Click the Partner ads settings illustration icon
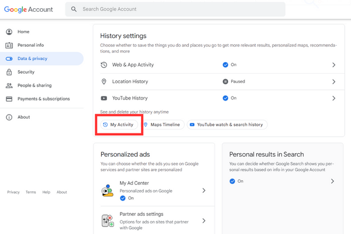This screenshot has width=351, height=234. (x=108, y=221)
